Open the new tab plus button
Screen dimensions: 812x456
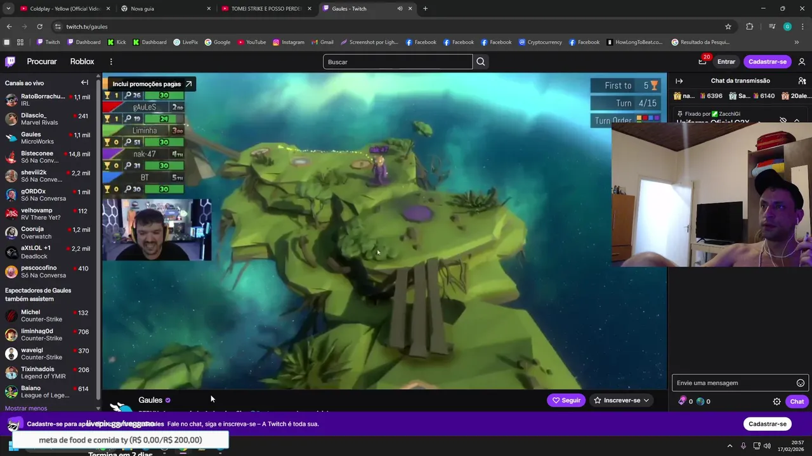pos(425,9)
